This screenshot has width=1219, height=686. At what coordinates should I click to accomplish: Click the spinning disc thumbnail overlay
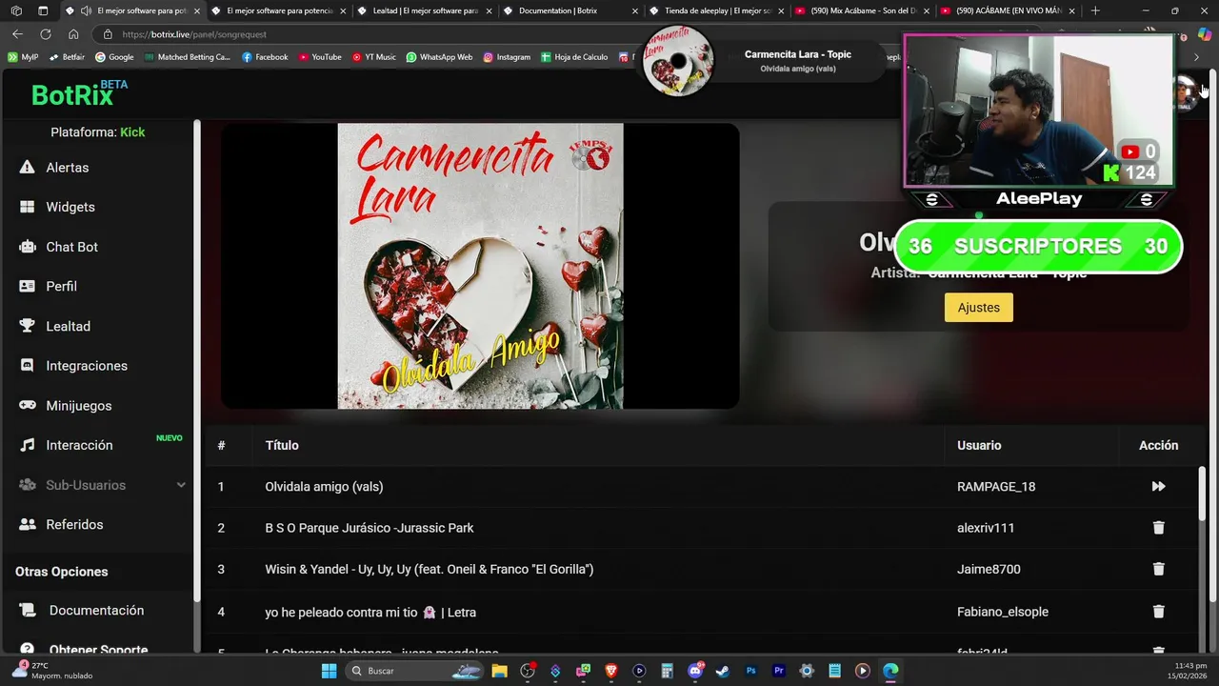[678, 62]
